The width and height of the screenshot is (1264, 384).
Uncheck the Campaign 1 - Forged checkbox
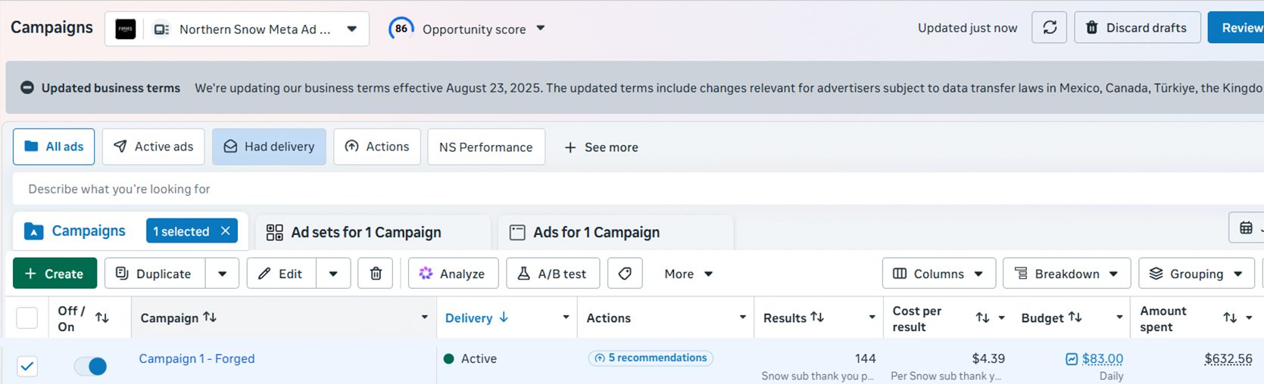[x=27, y=366]
